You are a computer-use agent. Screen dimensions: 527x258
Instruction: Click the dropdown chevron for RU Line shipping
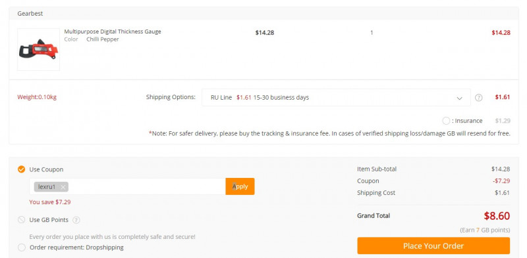click(459, 98)
